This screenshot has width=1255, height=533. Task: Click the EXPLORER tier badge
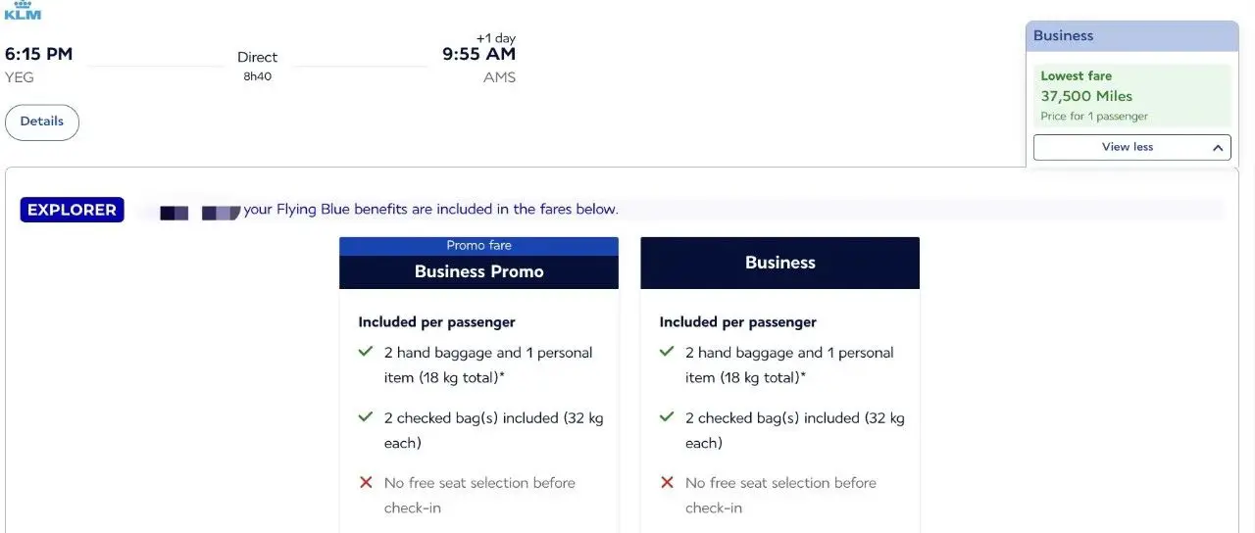[72, 210]
